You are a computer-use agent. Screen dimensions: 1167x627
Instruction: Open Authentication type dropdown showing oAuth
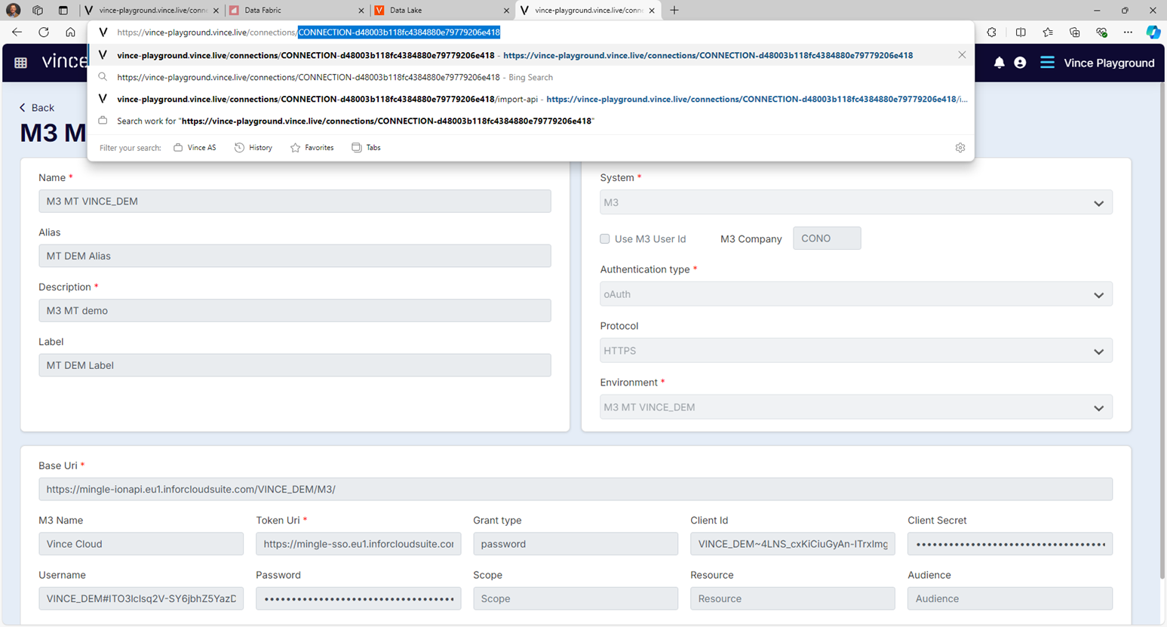pos(856,294)
